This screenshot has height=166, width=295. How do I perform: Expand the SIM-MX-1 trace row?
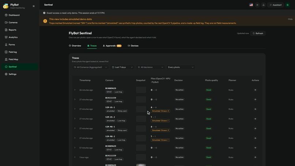click(75, 128)
